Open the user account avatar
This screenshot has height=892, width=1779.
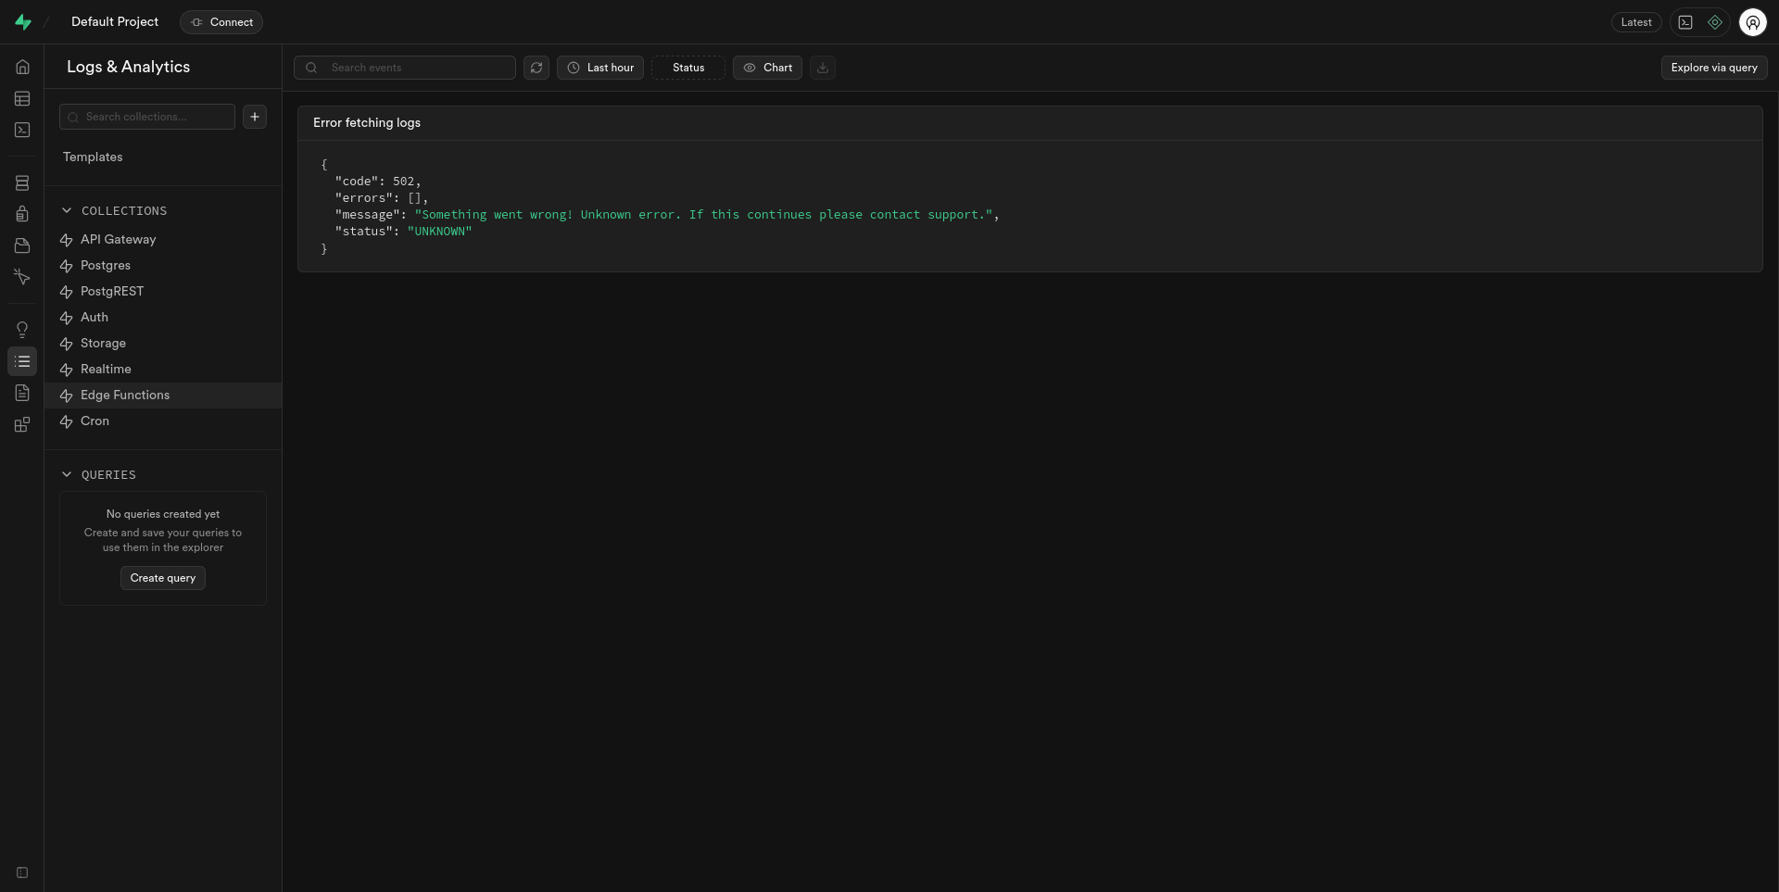pyautogui.click(x=1753, y=22)
